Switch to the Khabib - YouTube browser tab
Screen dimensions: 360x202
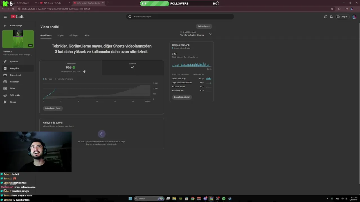click(55, 3)
